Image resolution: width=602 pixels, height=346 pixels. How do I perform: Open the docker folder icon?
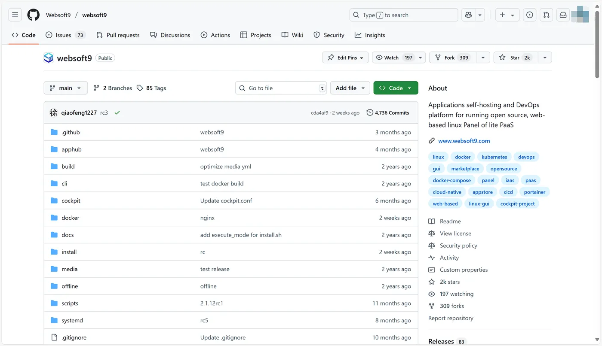pos(55,218)
